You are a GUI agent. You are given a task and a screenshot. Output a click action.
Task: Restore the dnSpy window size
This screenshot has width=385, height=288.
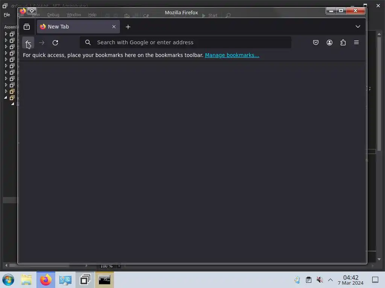click(365, 5)
